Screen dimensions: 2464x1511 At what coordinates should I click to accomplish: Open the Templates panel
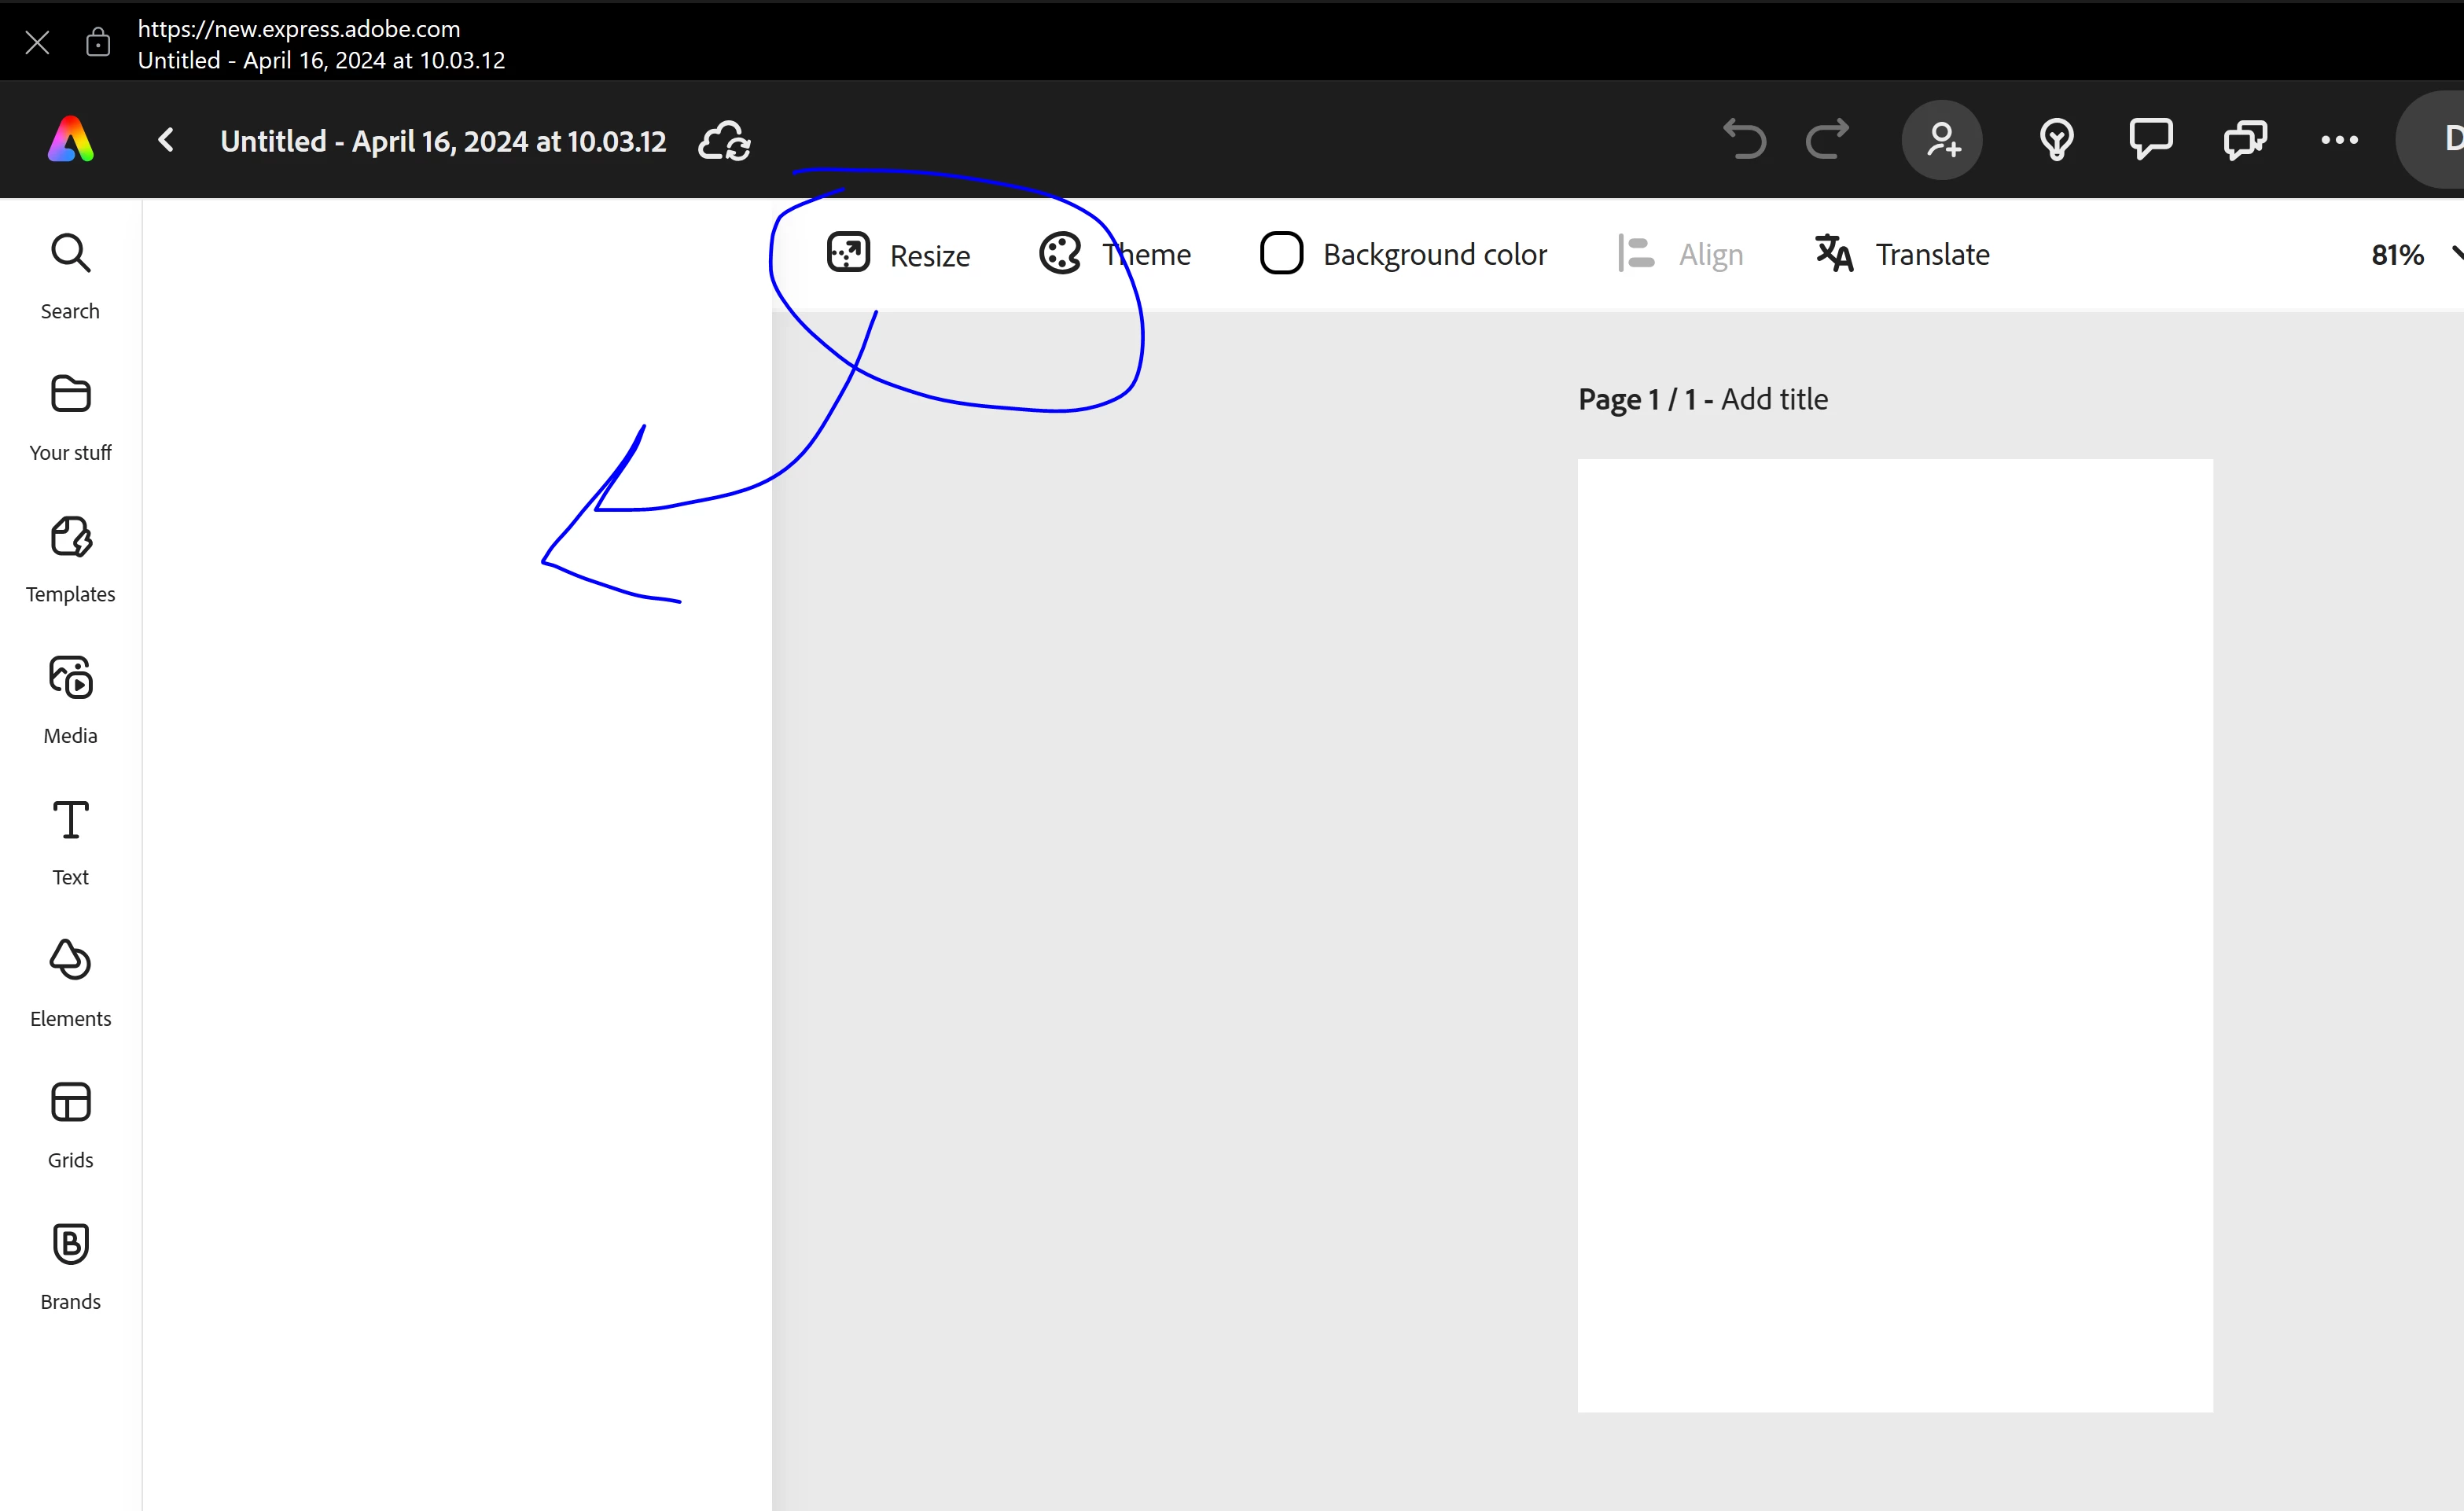[70, 558]
